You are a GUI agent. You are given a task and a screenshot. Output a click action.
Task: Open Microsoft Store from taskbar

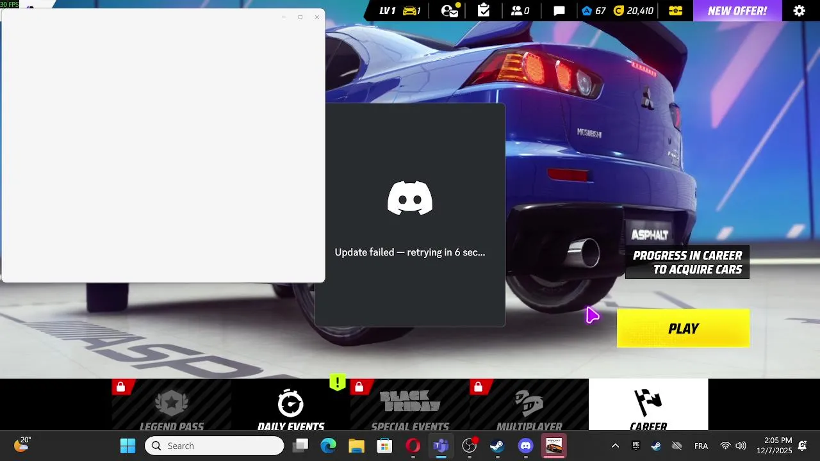[384, 446]
